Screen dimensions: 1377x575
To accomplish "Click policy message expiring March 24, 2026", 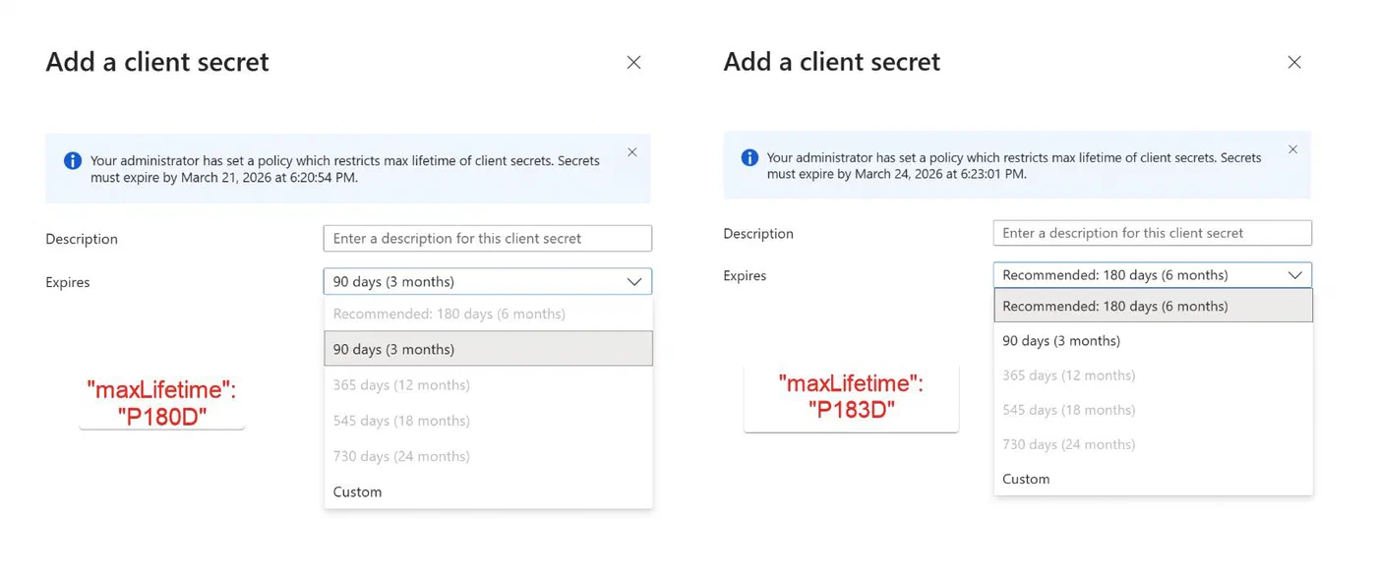I will 1014,165.
